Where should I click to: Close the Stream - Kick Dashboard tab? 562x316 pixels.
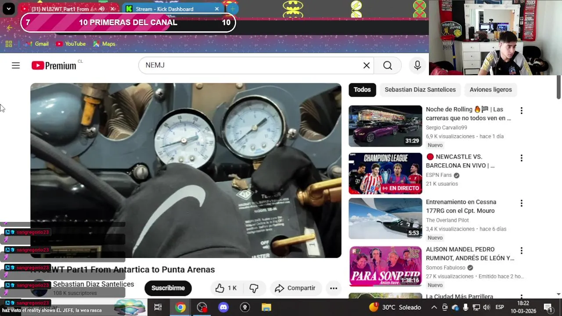[x=216, y=9]
